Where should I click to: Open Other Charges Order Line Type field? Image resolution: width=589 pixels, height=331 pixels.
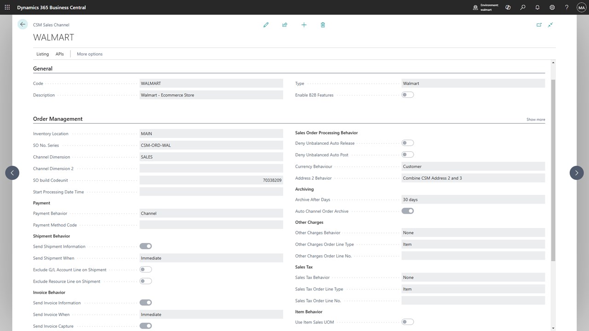point(473,244)
